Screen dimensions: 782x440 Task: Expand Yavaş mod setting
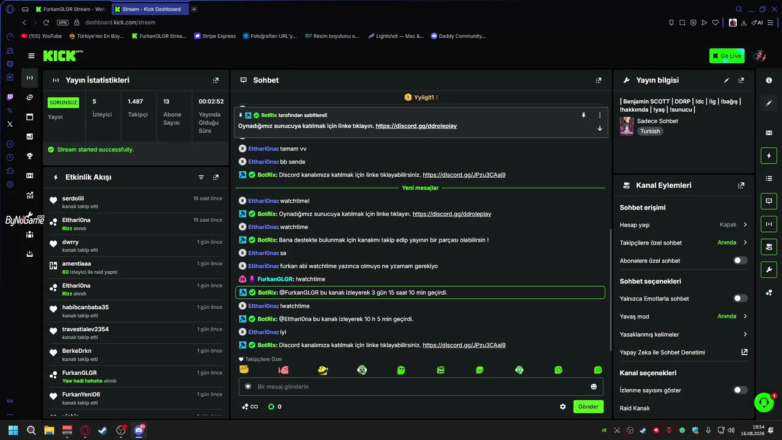tap(684, 317)
